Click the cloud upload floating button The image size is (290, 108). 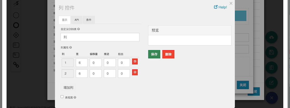pyautogui.click(x=272, y=38)
